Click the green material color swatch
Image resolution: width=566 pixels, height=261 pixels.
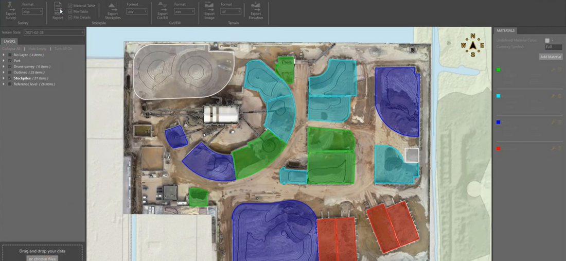[x=499, y=69]
